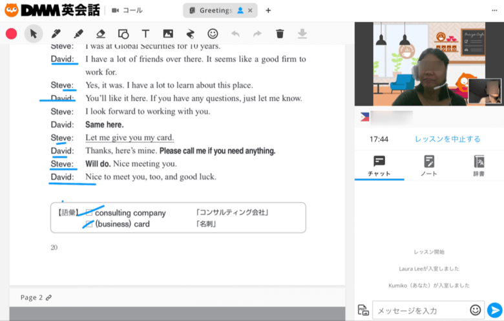Insert an image with picture tool

pos(168,34)
